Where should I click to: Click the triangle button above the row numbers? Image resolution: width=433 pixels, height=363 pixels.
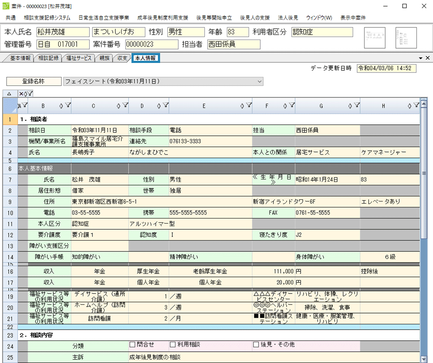coord(9,93)
